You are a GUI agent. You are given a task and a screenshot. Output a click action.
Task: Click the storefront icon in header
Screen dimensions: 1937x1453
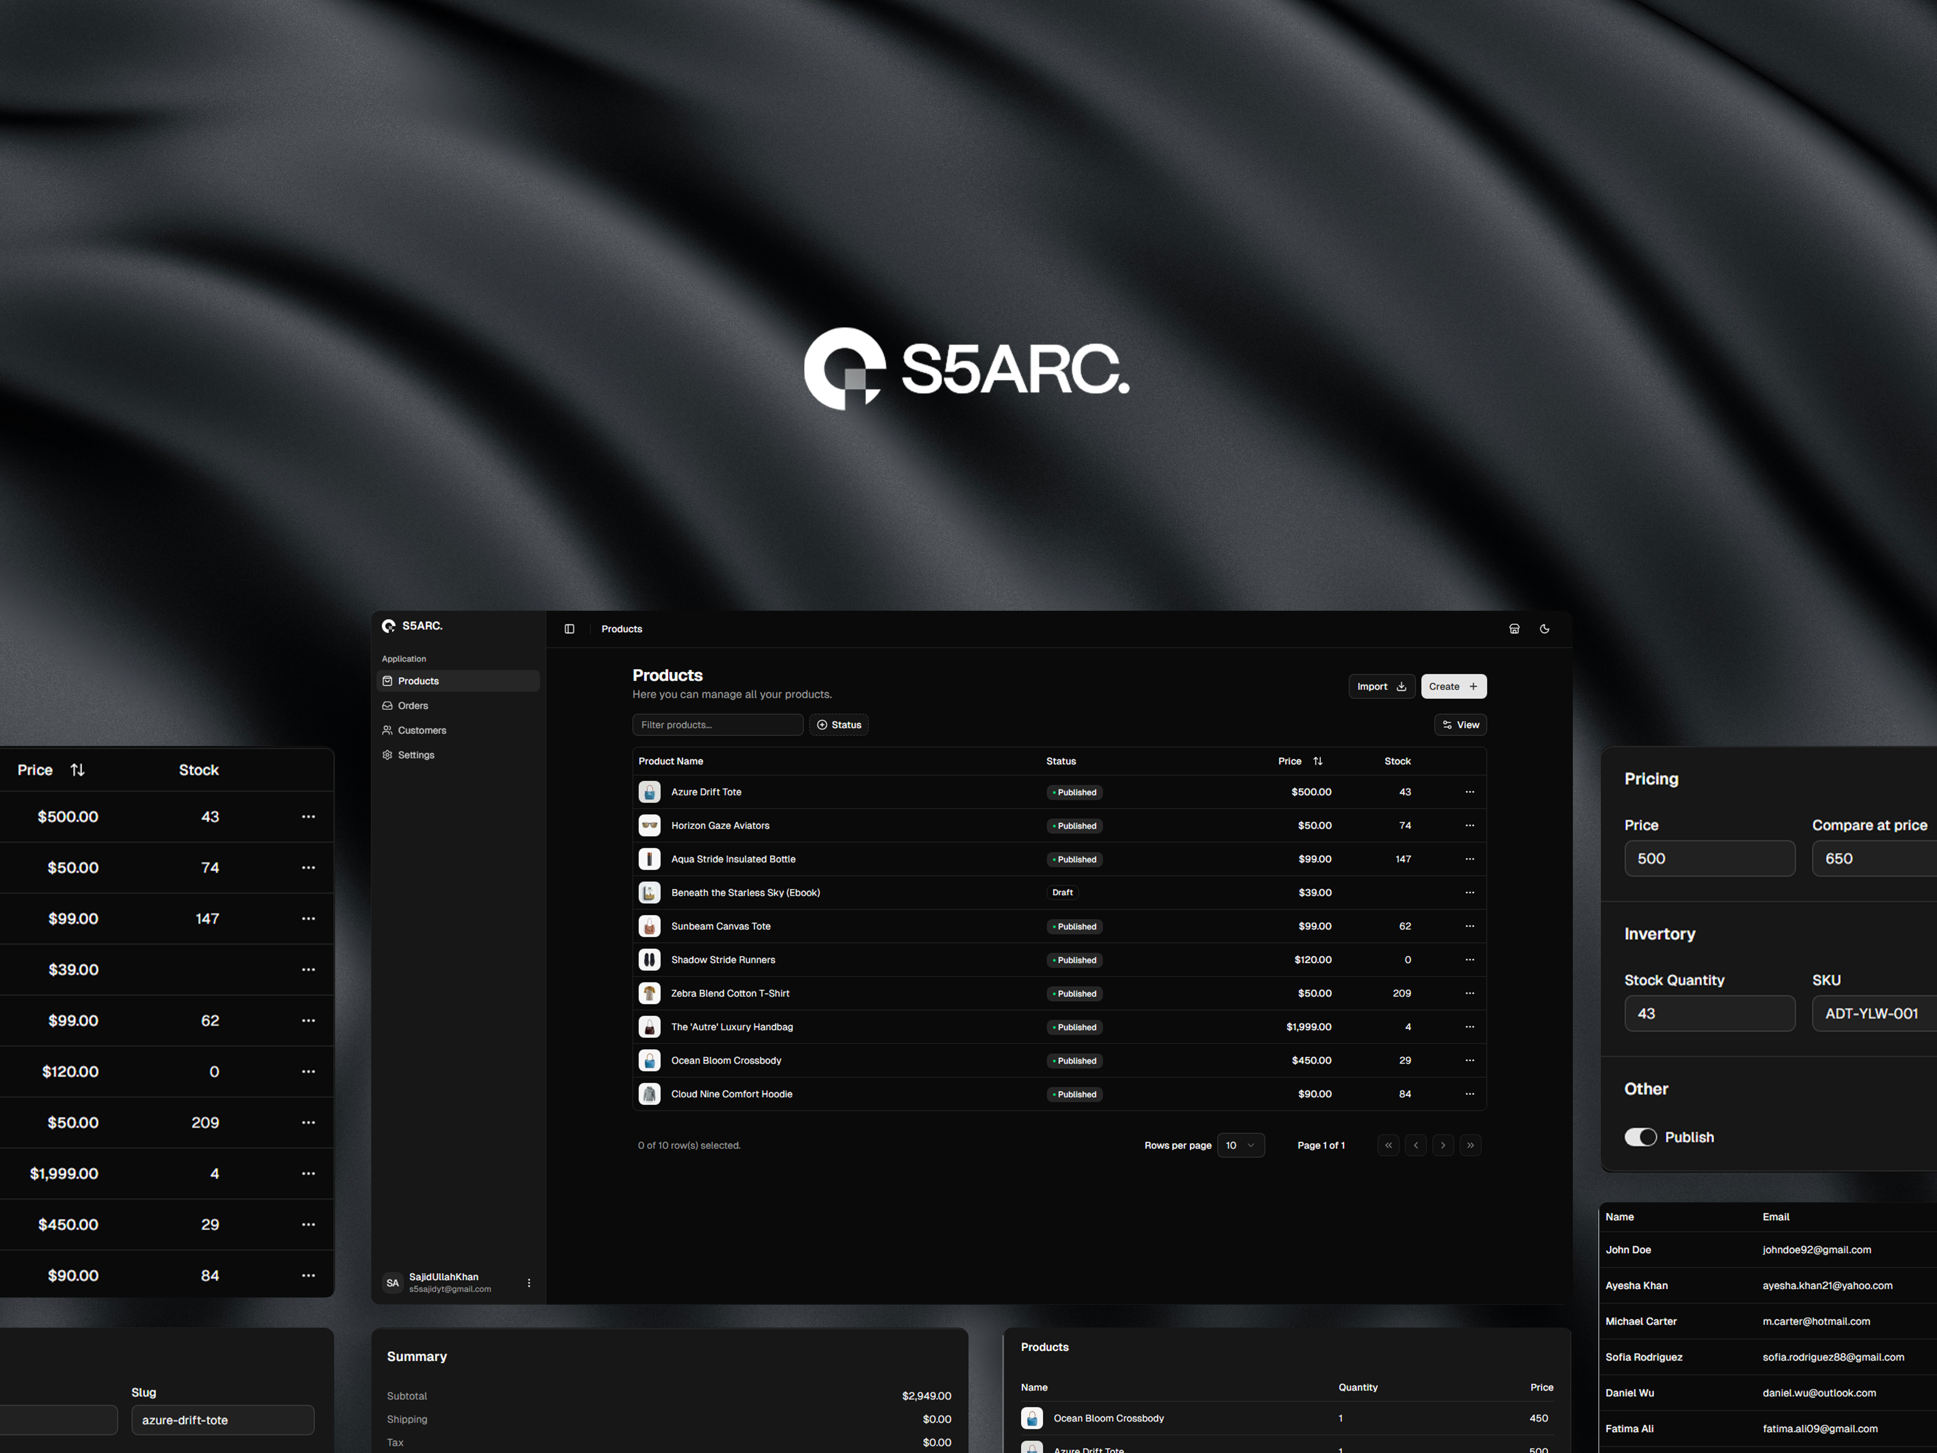pos(1514,629)
